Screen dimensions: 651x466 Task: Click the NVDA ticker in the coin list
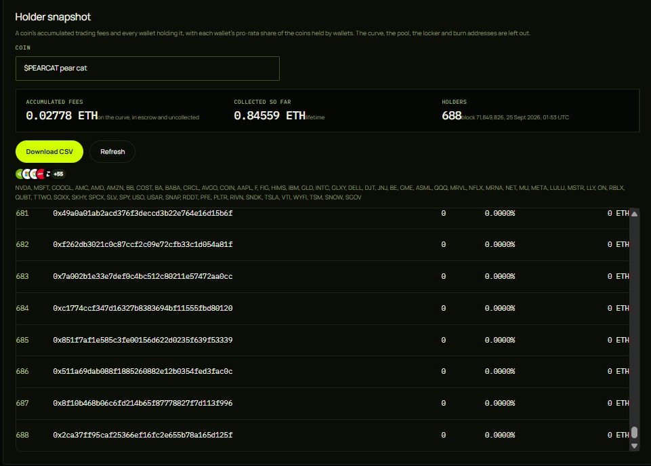[23, 188]
